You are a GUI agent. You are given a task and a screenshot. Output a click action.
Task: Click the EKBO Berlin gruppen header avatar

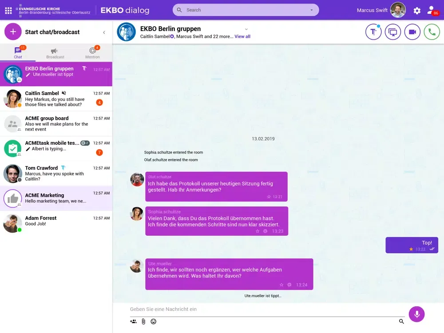click(126, 32)
